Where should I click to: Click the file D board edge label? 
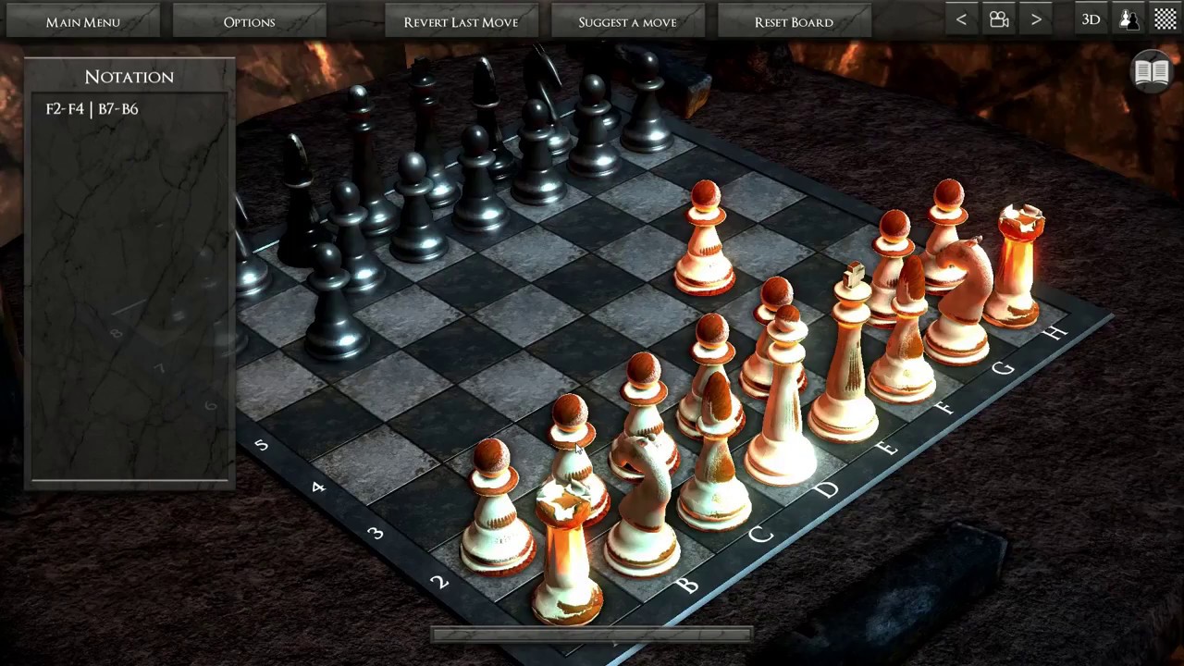827,489
